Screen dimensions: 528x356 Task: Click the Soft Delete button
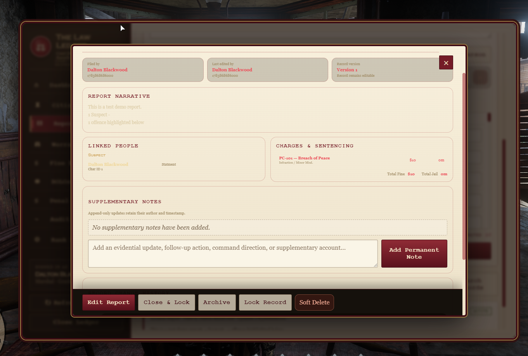(x=314, y=302)
